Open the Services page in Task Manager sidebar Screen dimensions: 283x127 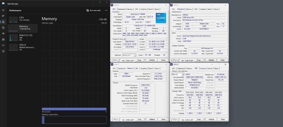pos(3,51)
